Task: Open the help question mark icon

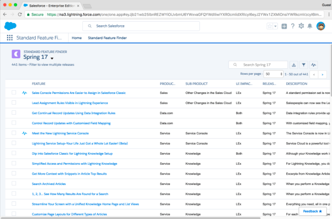Action: coord(293,26)
